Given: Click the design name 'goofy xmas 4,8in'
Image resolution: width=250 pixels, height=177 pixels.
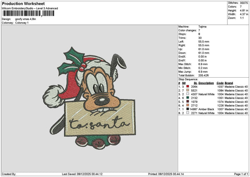Looking at the screenshot, I should (25, 19).
